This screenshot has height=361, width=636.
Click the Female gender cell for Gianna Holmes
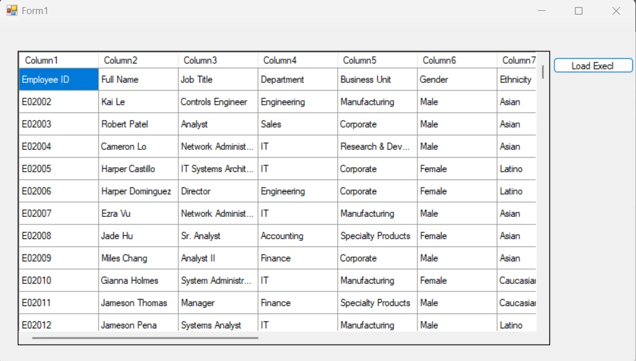[457, 281]
